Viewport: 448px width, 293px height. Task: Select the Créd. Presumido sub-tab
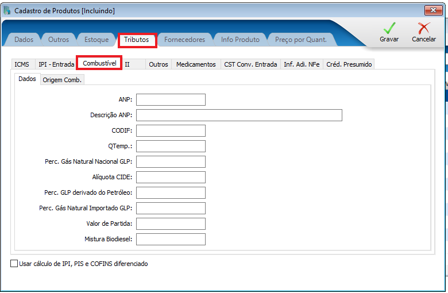pyautogui.click(x=349, y=64)
